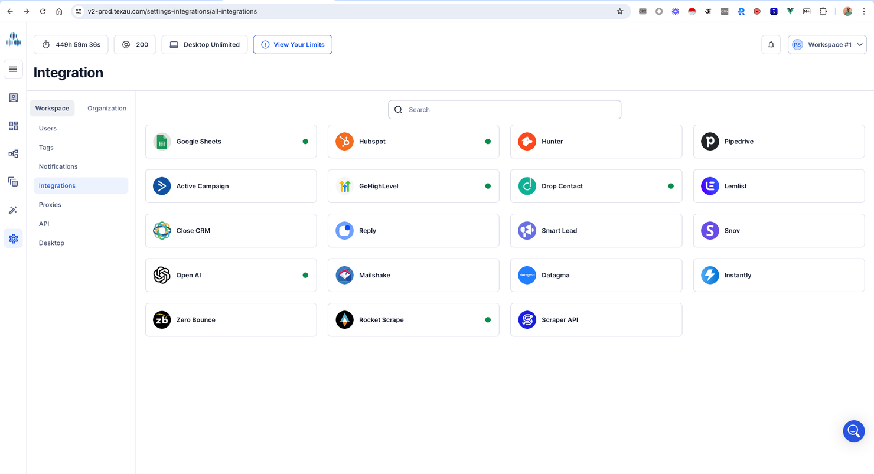Click the notification bell icon
The width and height of the screenshot is (874, 474).
point(771,45)
